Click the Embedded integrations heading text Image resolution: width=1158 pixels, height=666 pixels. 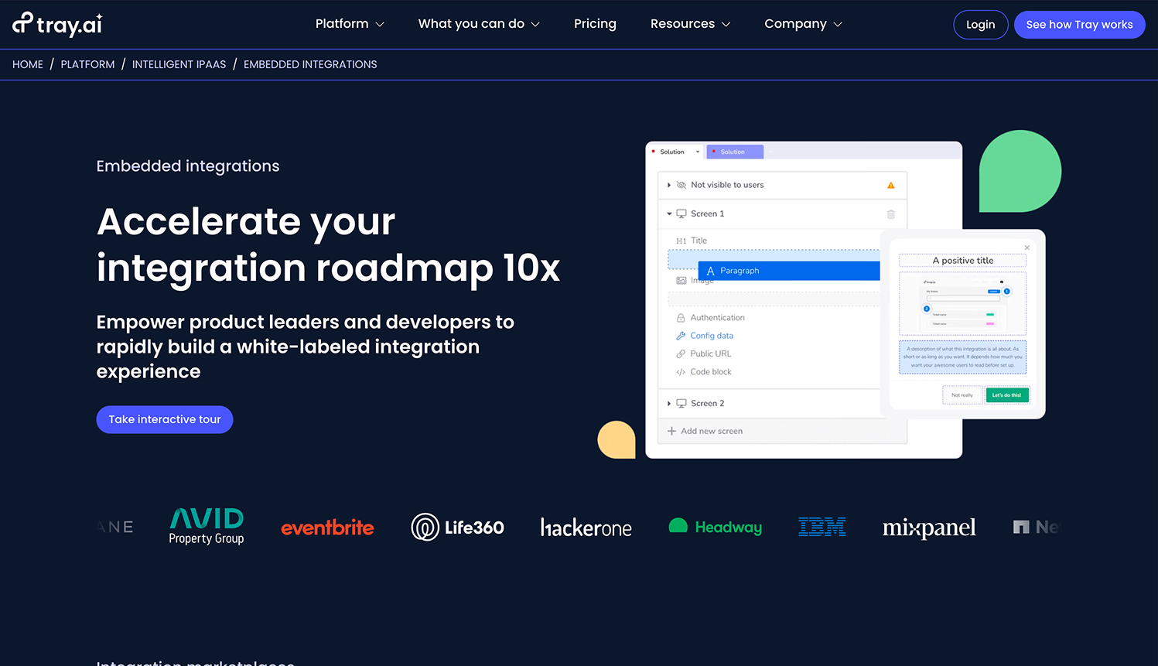(188, 166)
